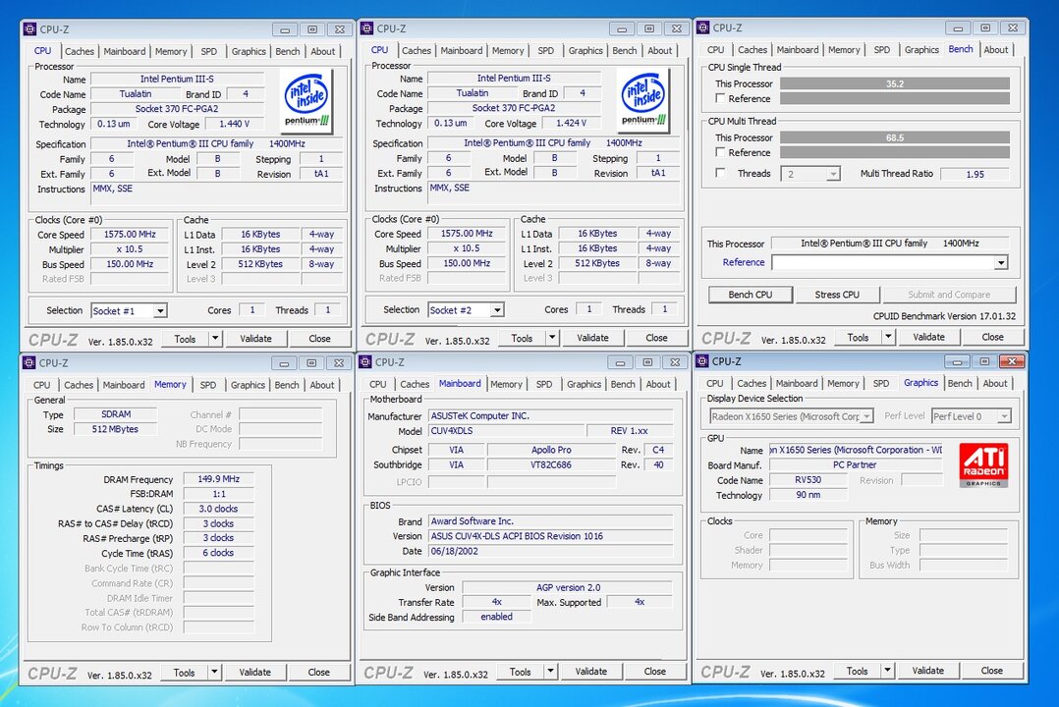Screen dimensions: 1059x707
Task: Click the Southbridge value VT82C686
Action: 551,464
